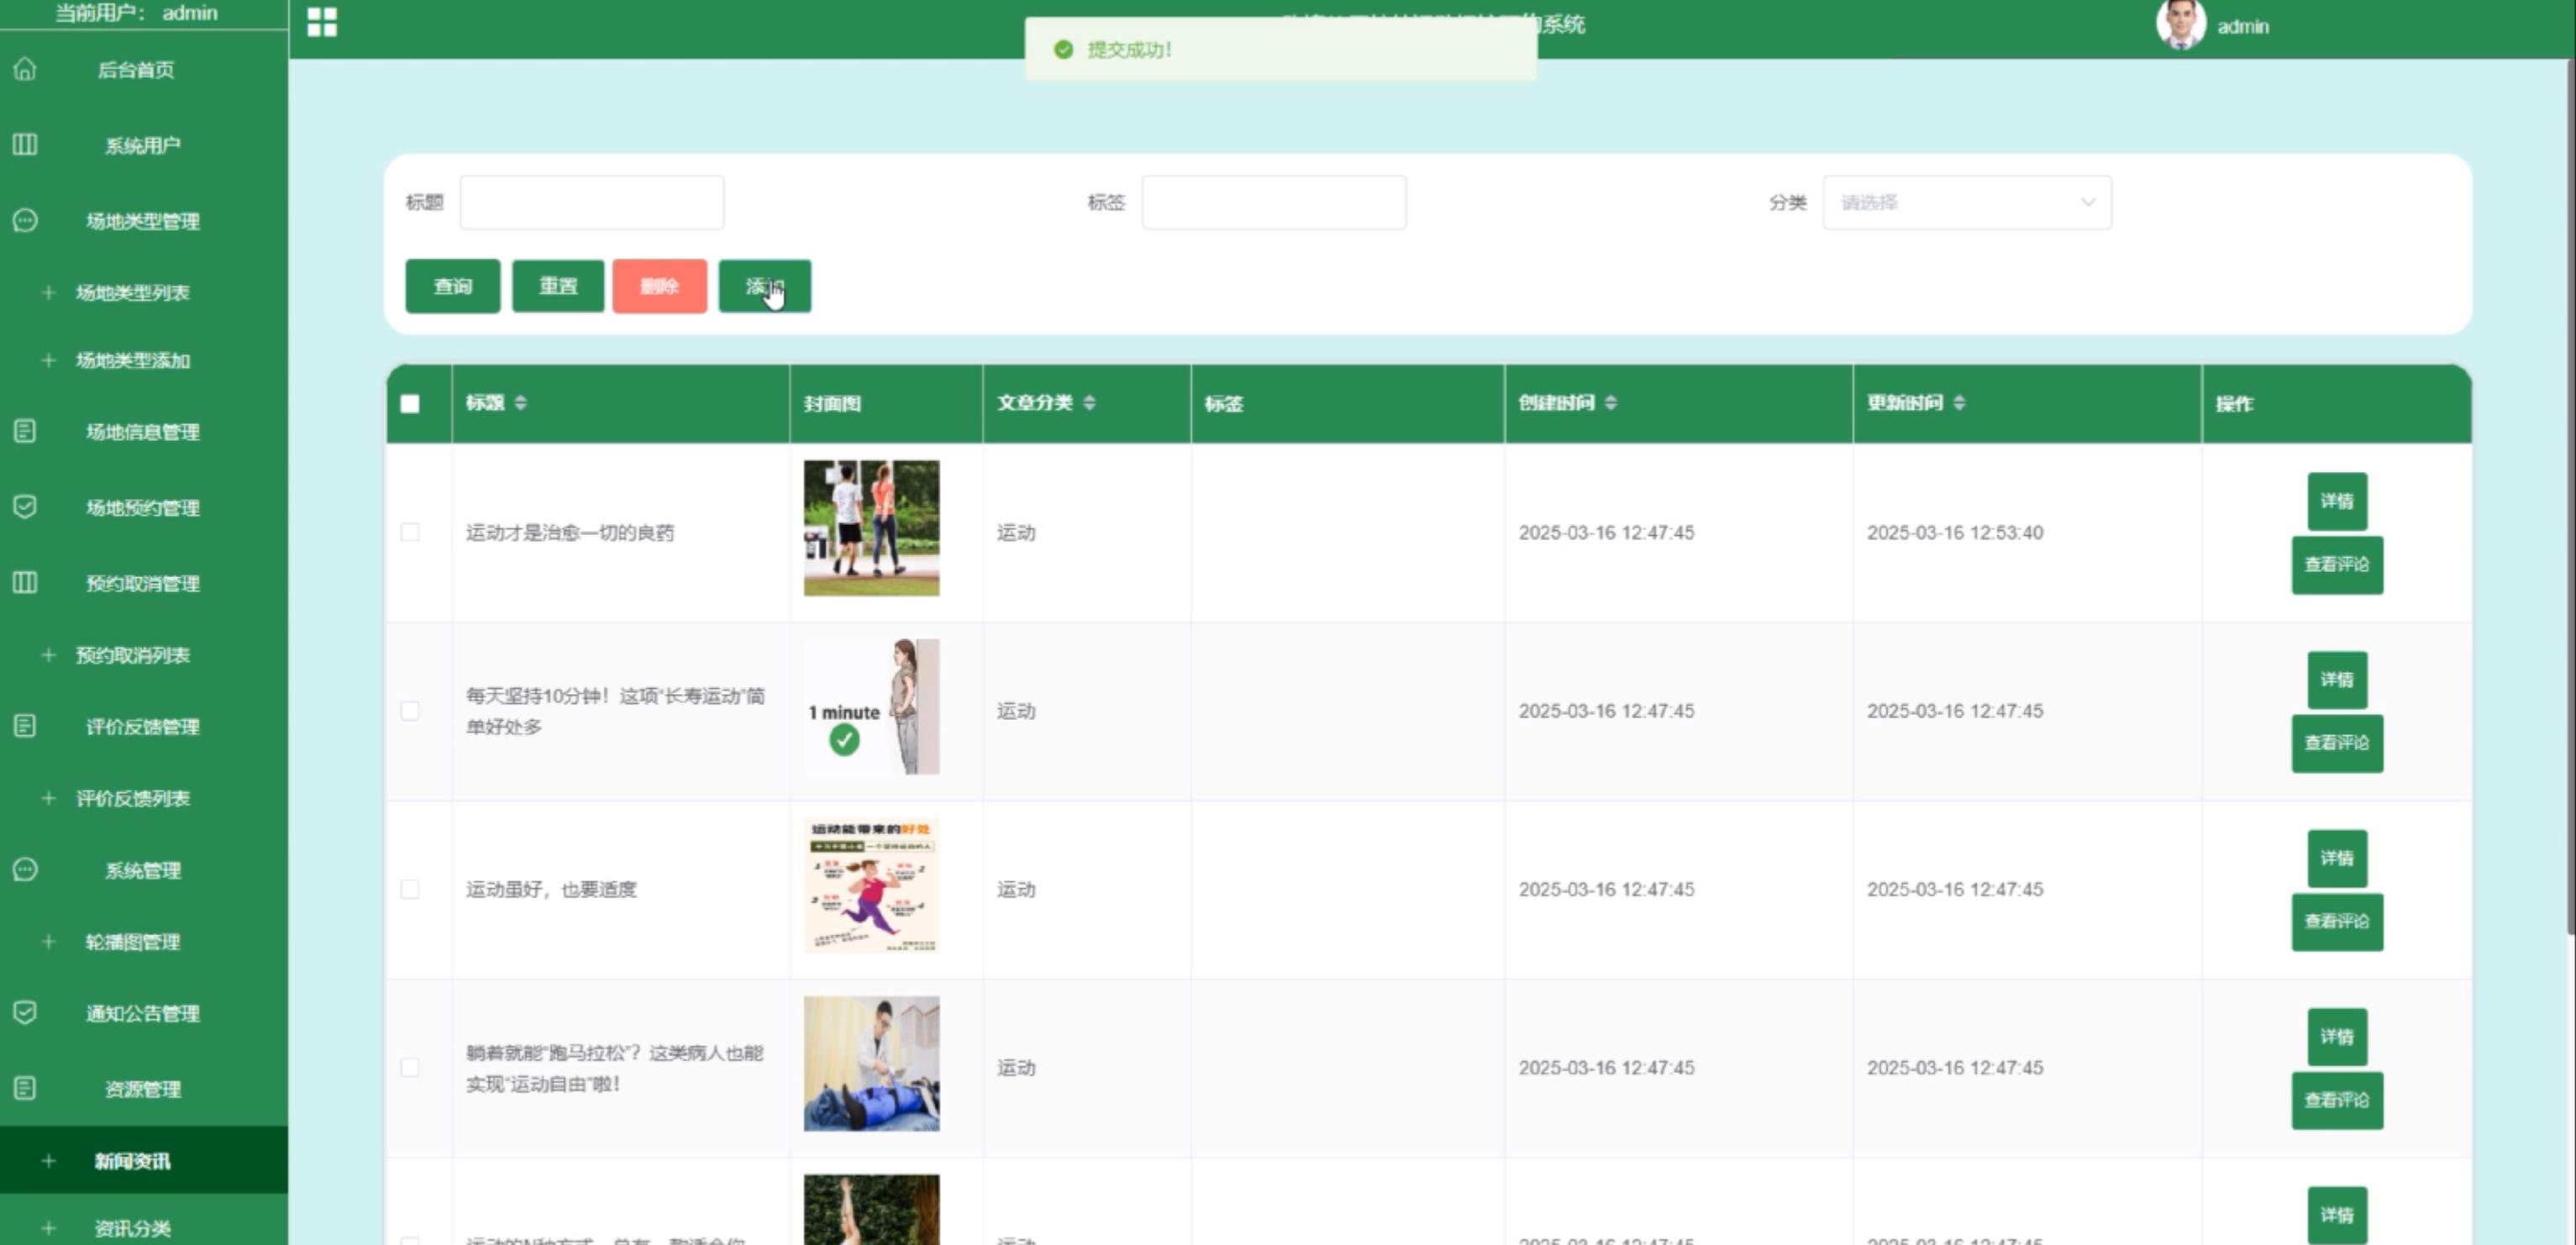Open the 分类 dropdown selector
This screenshot has width=2576, height=1245.
(1966, 203)
